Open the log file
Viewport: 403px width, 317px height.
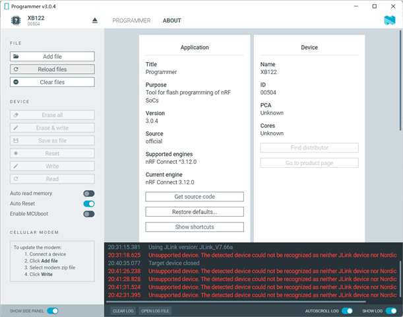[x=155, y=311]
